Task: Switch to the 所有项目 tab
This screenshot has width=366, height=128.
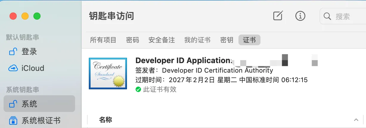Action: (103, 40)
